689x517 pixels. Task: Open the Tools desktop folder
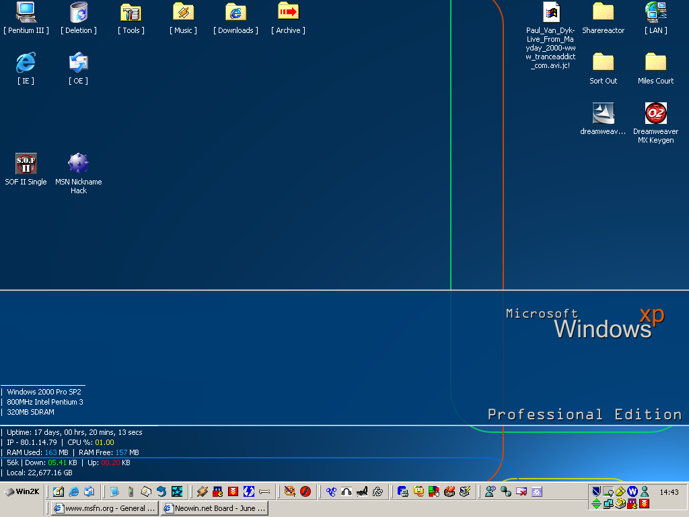coord(131,12)
